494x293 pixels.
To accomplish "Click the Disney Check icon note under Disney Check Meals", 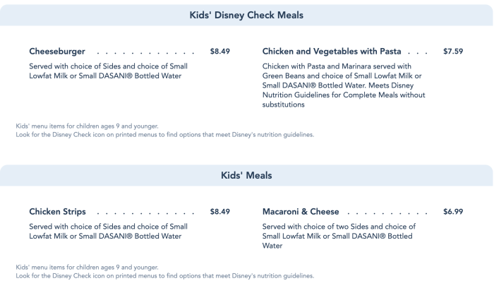I will pos(164,134).
